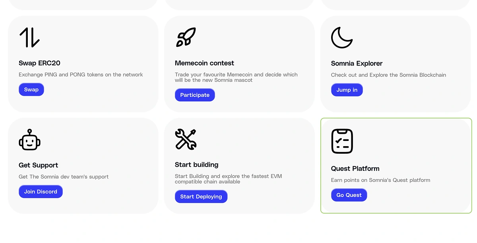Click the swap arrows icon
This screenshot has height=243, width=477.
point(29,37)
